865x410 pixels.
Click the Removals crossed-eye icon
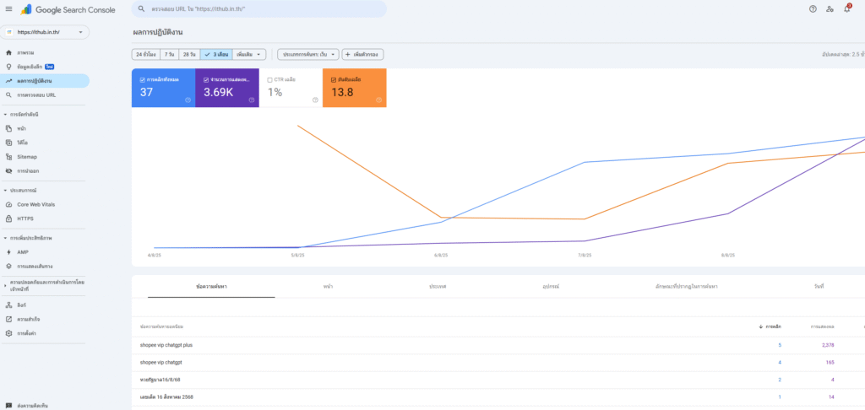pos(8,170)
